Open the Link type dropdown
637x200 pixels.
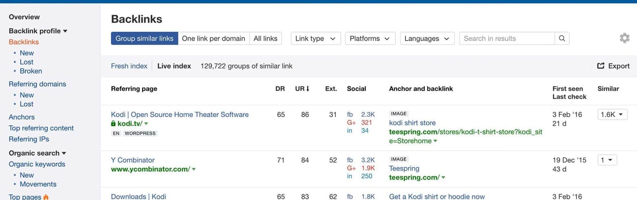pyautogui.click(x=315, y=39)
